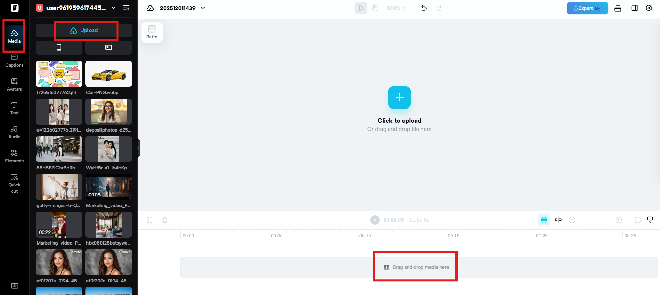Expand the user workspace account dropdown
Screen dimensions: 660x295
pyautogui.click(x=113, y=8)
